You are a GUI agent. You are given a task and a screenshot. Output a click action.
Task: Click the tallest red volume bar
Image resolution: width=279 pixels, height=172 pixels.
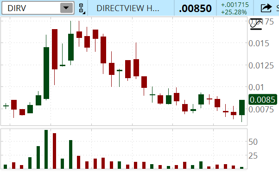pos(54,151)
